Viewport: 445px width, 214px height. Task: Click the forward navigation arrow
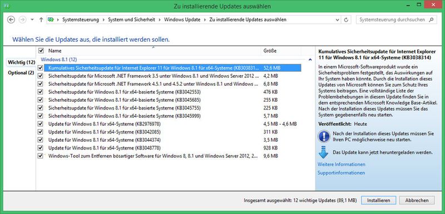coord(22,20)
